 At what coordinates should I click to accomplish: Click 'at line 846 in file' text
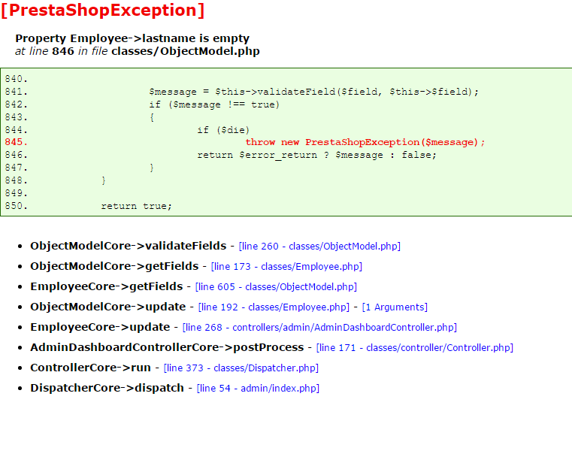62,51
